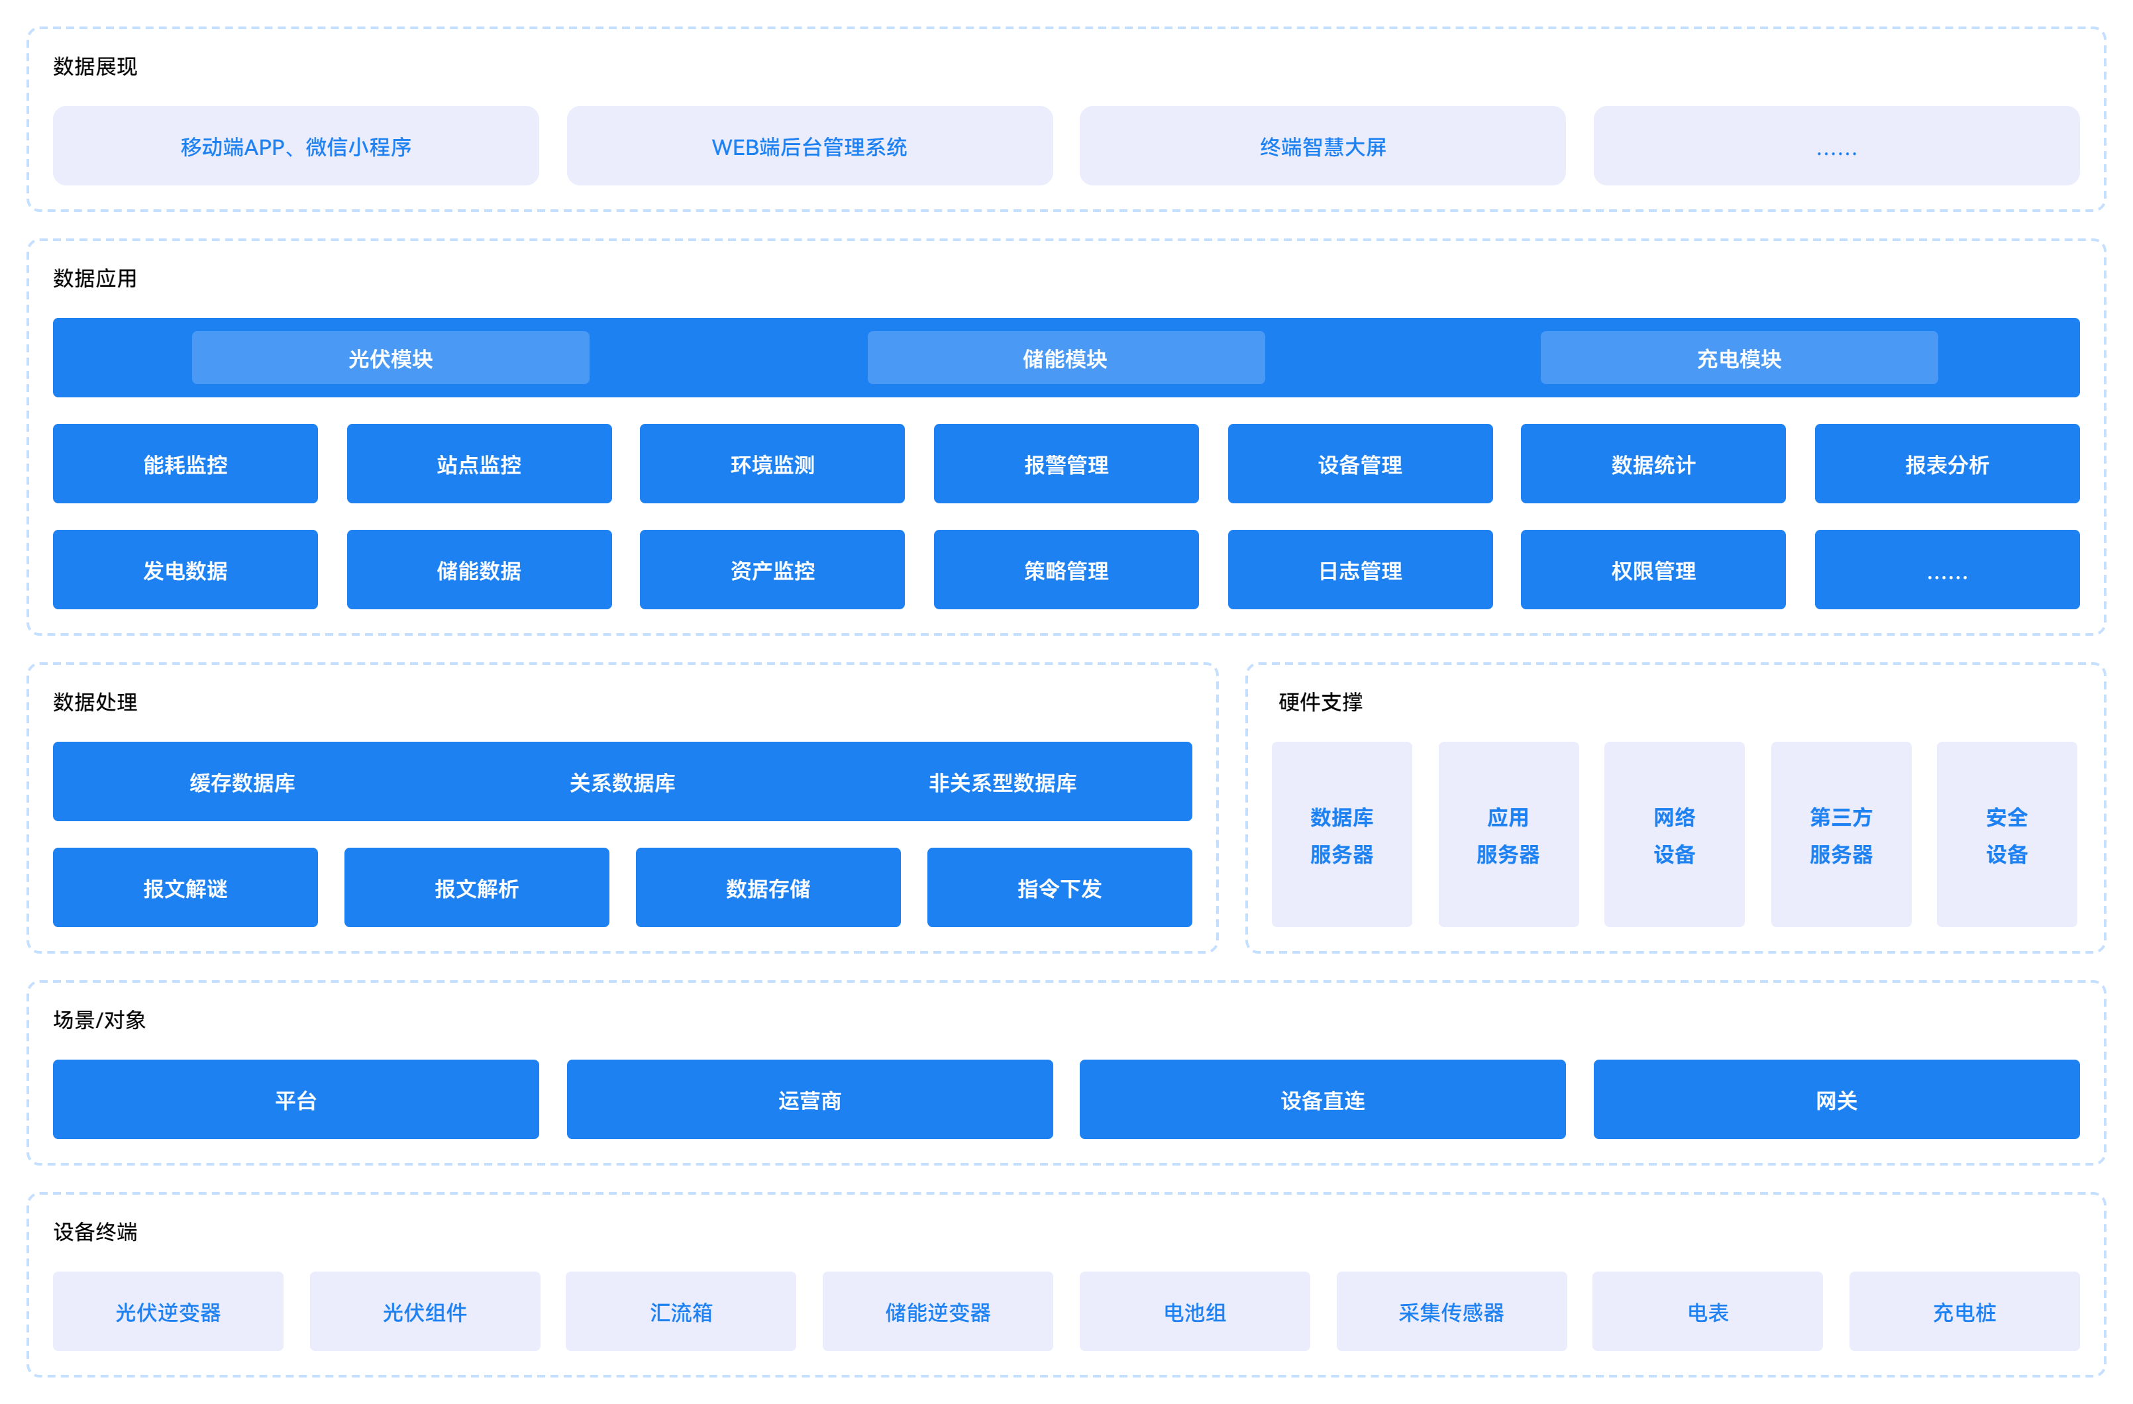Select the 策略管理 button
The width and height of the screenshot is (2133, 1404).
pyautogui.click(x=1066, y=570)
